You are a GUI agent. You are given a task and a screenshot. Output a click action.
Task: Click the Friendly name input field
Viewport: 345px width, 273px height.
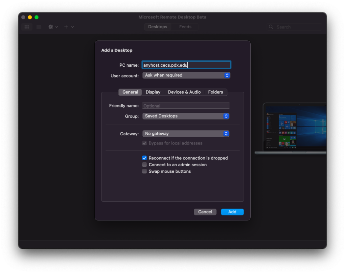(x=186, y=105)
